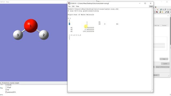Open the View menu in the text editor

pyautogui.click(x=77, y=6)
